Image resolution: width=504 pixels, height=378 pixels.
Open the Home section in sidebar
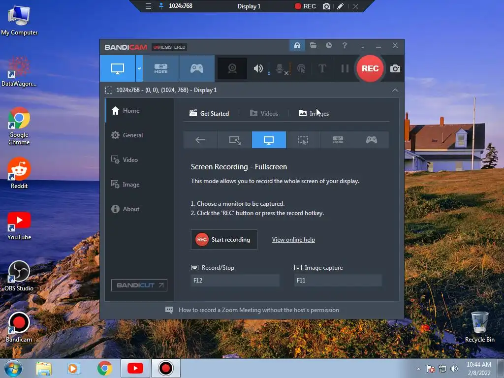point(139,111)
